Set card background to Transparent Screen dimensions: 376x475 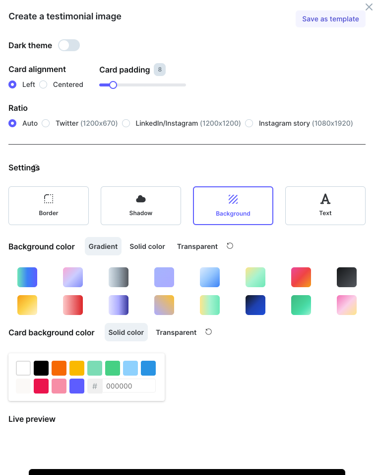pyautogui.click(x=176, y=332)
